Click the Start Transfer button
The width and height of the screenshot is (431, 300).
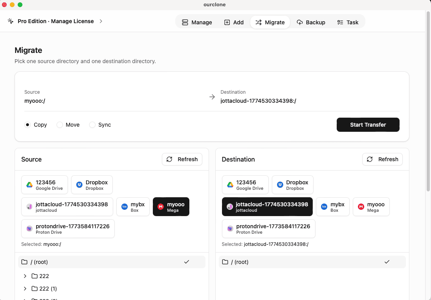[368, 124]
